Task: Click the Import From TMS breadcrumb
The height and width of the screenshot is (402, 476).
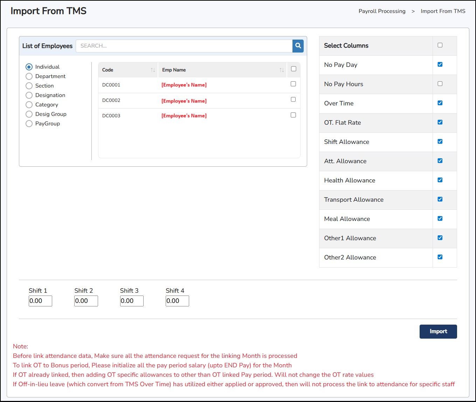Action: (x=443, y=11)
